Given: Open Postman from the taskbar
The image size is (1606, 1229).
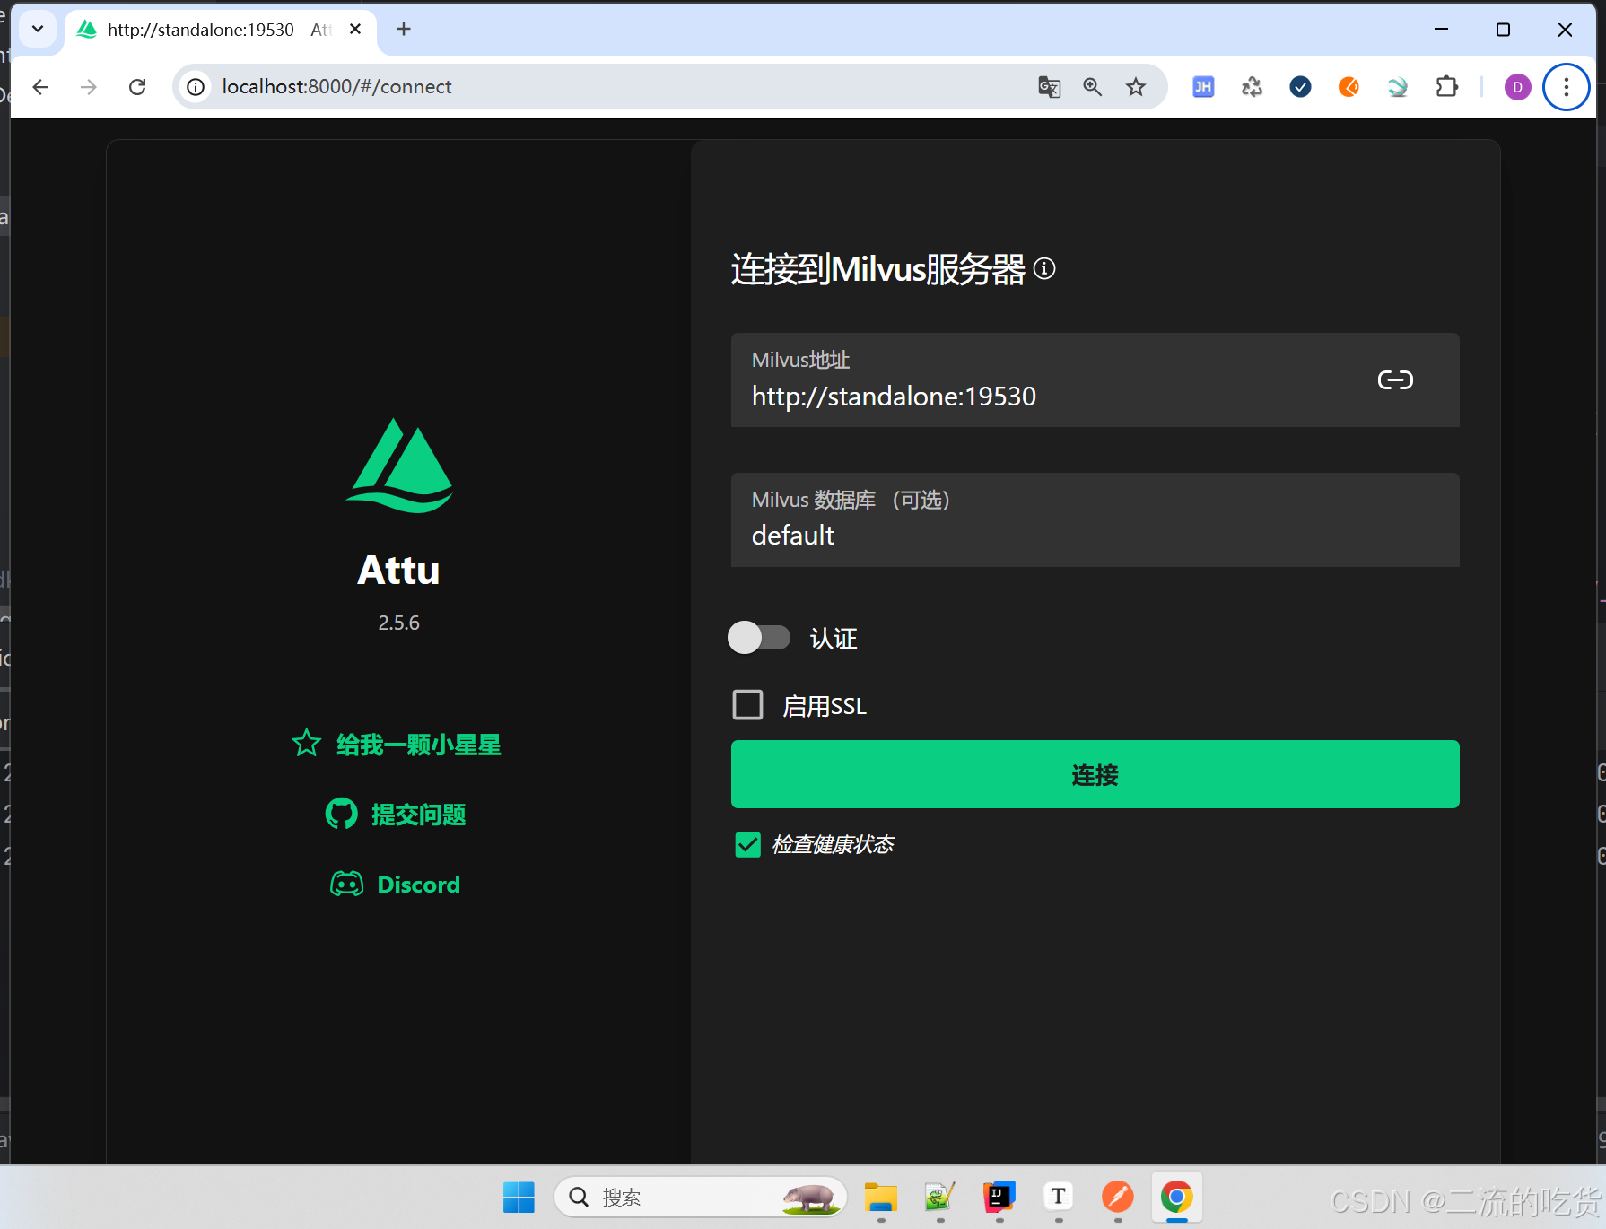Looking at the screenshot, I should coord(1116,1197).
